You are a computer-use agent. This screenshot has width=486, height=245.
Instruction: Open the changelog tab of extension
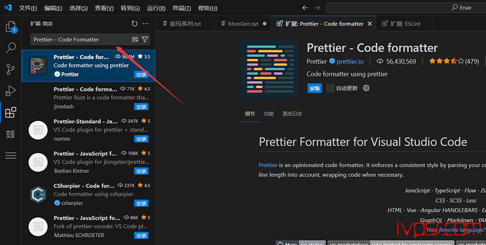pos(292,114)
